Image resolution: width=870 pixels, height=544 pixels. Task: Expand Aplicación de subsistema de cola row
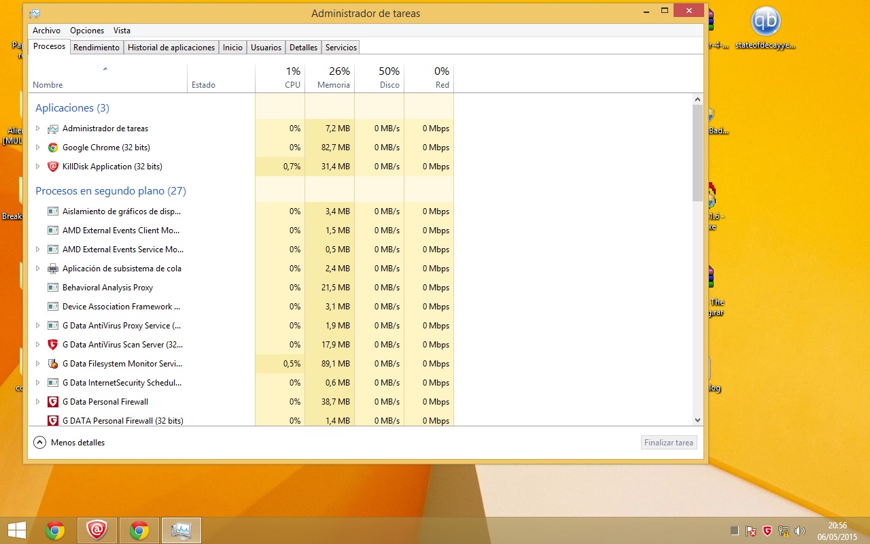click(38, 269)
